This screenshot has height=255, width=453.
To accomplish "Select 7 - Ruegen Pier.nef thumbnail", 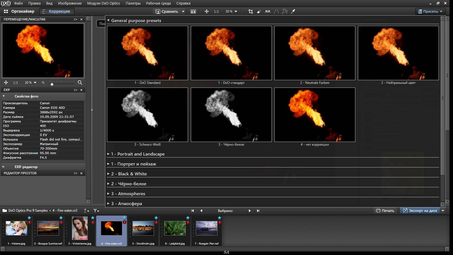I will [206, 231].
